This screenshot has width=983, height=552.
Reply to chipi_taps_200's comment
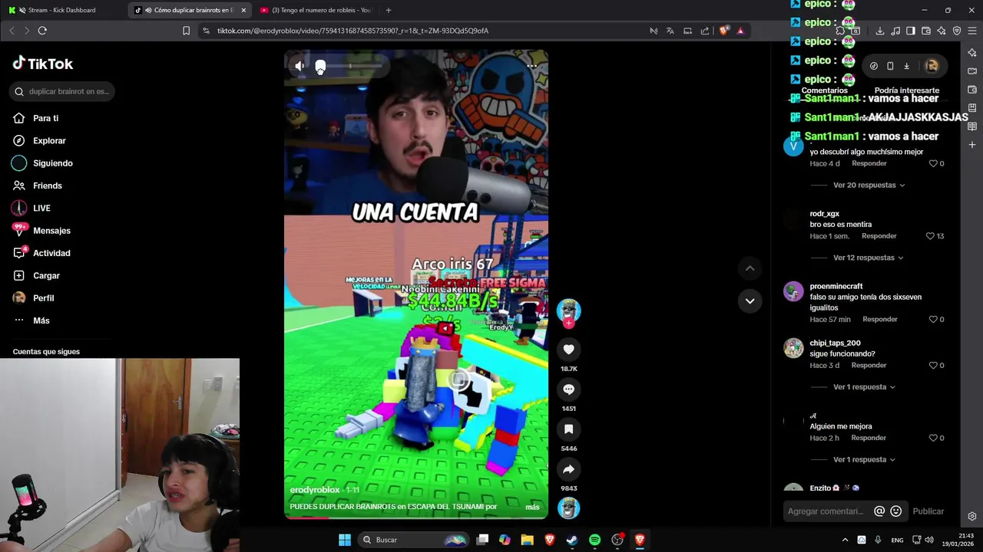pyautogui.click(x=869, y=366)
